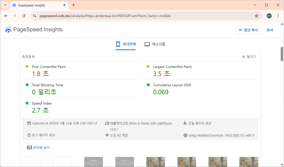Expand the metrics view with 뷰 펼치기
This screenshot has height=167, width=284.
click(x=249, y=57)
